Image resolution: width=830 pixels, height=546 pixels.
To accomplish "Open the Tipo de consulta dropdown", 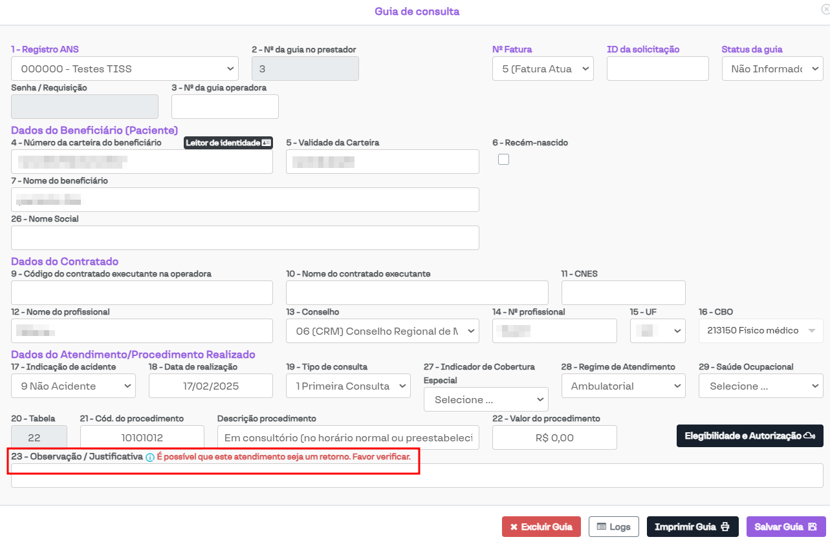I will click(348, 386).
